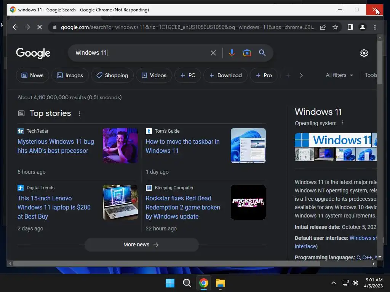Add Pro to the search query
Image resolution: width=390 pixels, height=292 pixels.
pyautogui.click(x=264, y=75)
